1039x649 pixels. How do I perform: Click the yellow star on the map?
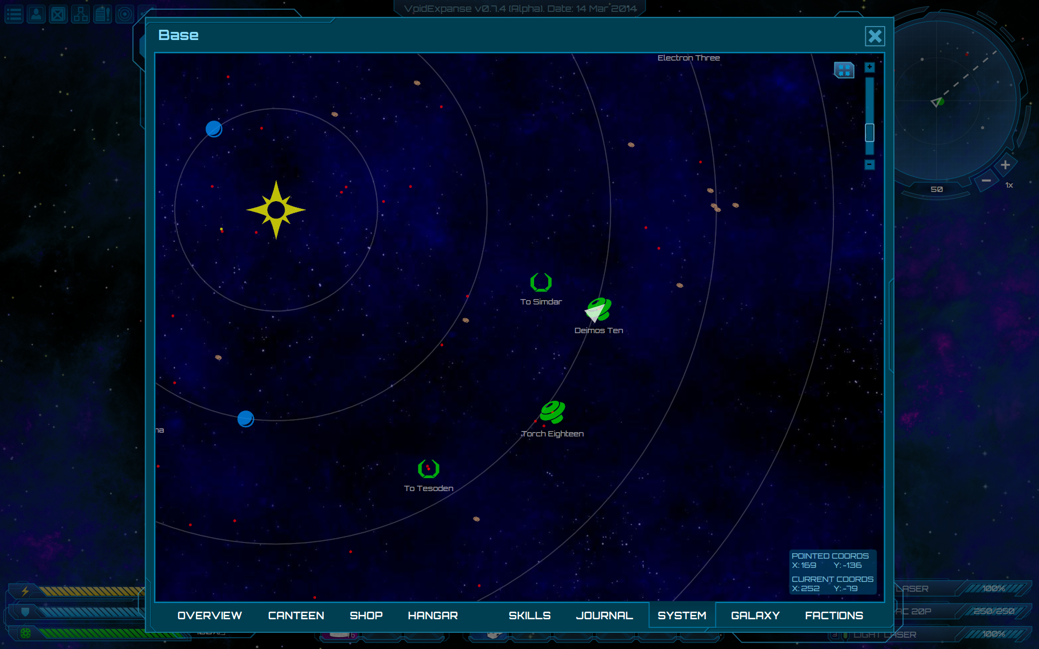(276, 210)
